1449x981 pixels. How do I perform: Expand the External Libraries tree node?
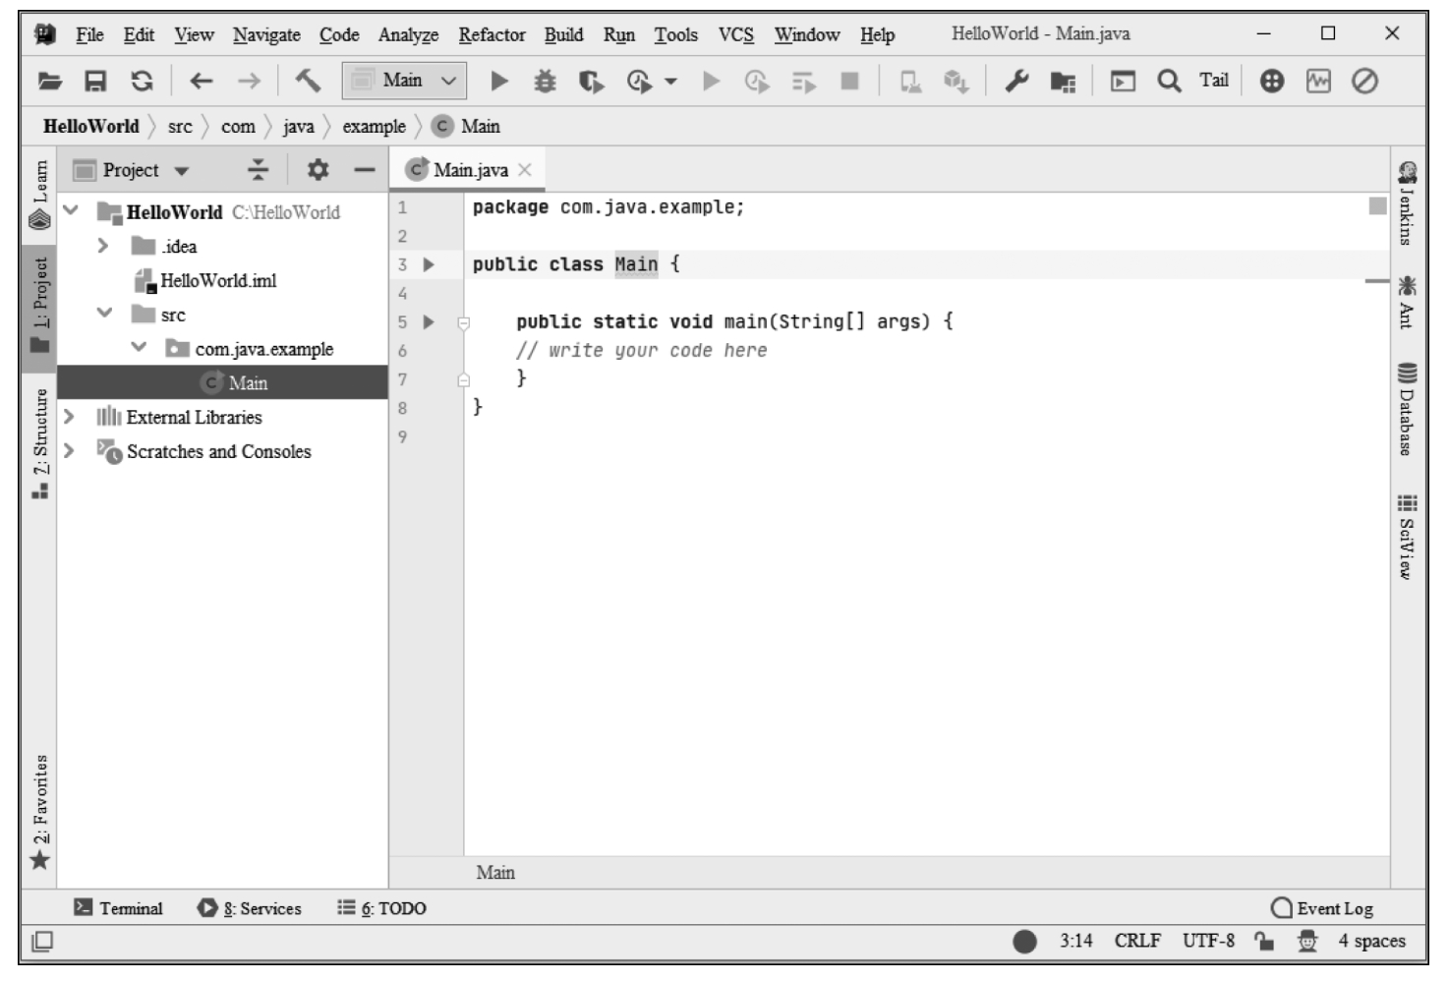coord(69,417)
